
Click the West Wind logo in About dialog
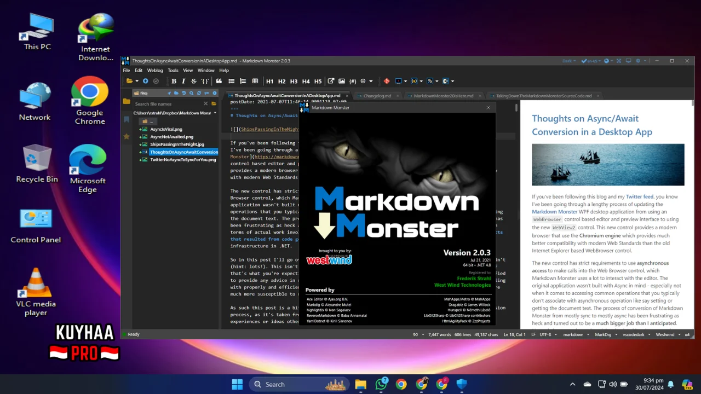(329, 259)
